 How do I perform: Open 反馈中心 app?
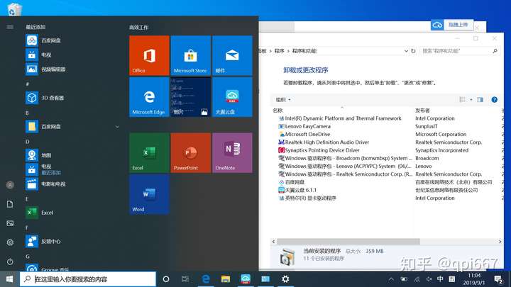72,241
